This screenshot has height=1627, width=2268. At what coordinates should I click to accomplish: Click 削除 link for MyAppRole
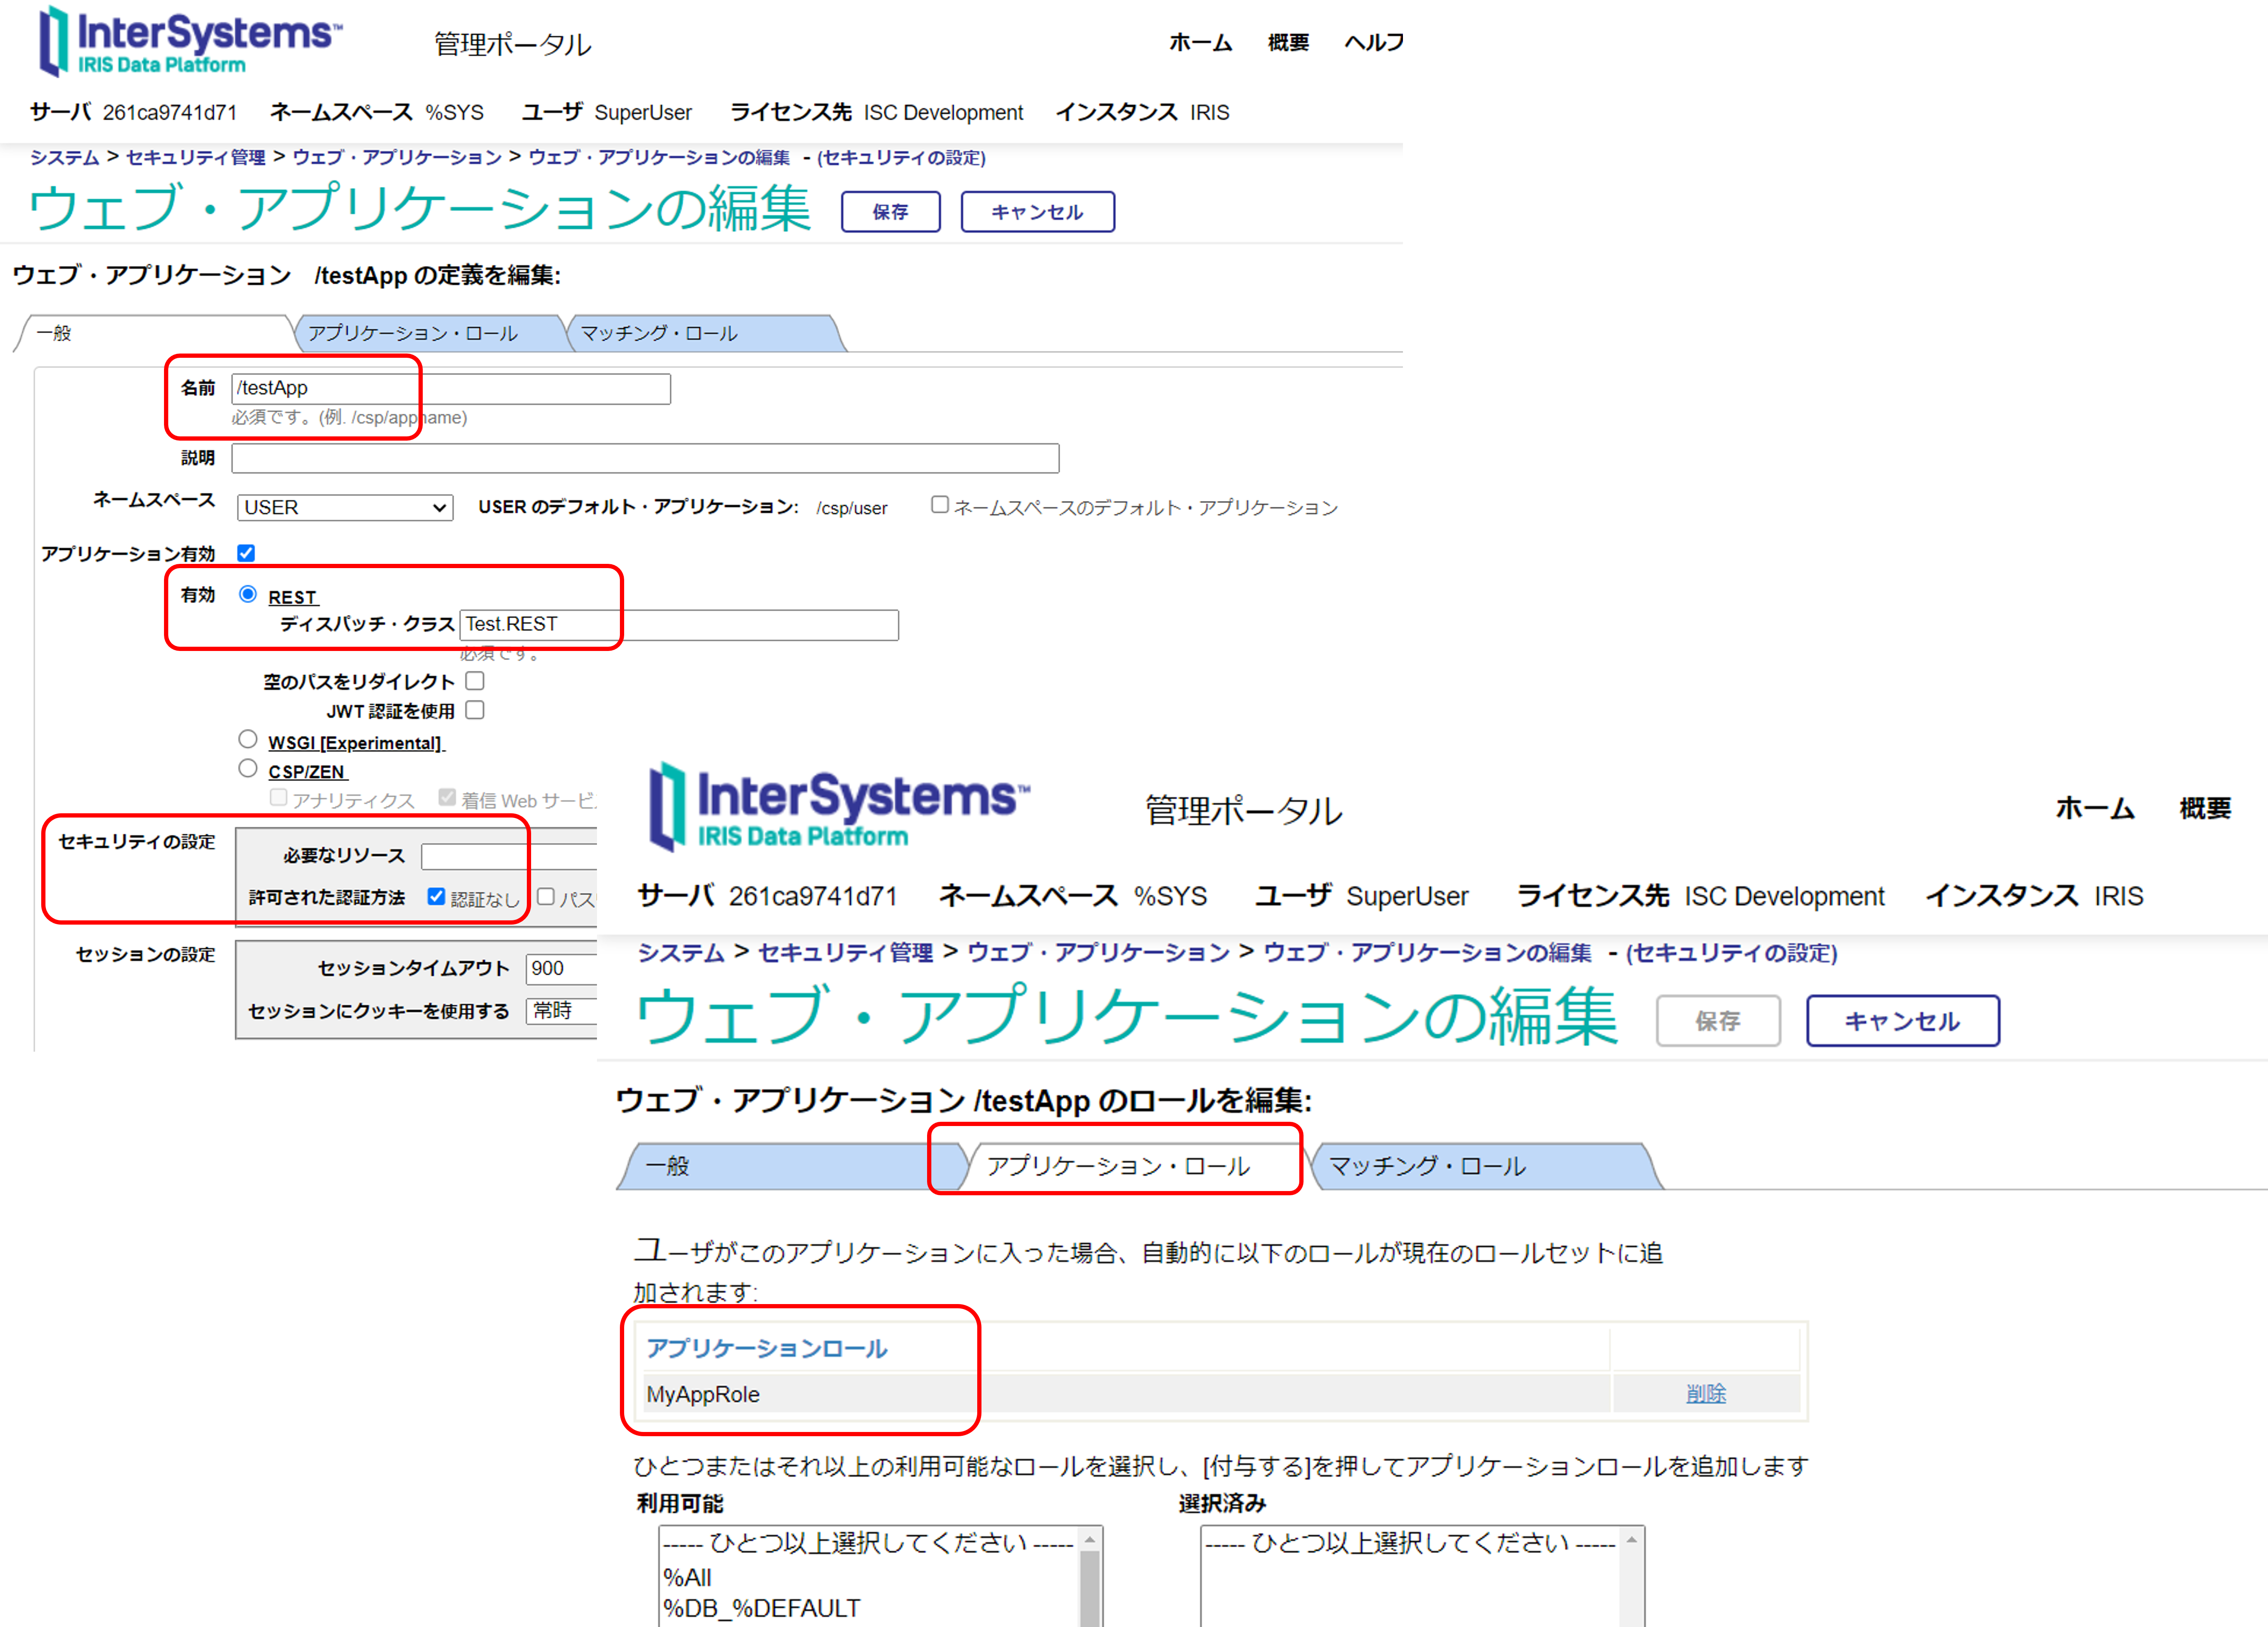coord(1705,1393)
